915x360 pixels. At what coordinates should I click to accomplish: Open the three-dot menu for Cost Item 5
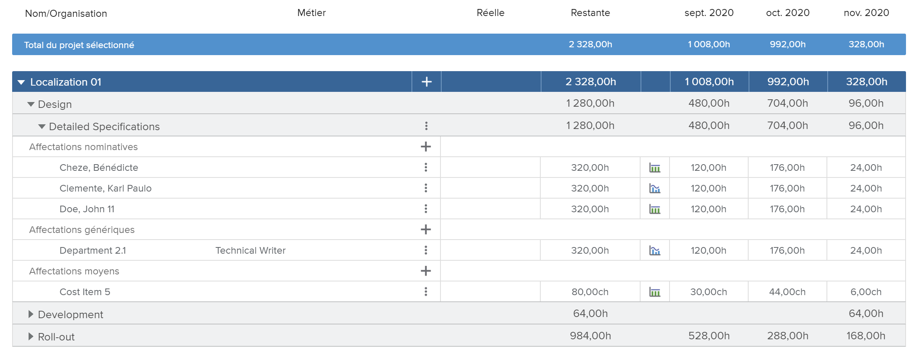coord(426,292)
